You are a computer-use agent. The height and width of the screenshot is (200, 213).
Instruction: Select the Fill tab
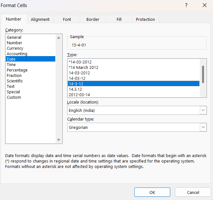[119, 19]
